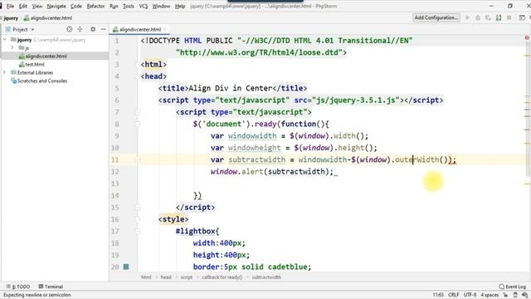Open the Edit menu
The height and width of the screenshot is (299, 531).
[23, 6]
